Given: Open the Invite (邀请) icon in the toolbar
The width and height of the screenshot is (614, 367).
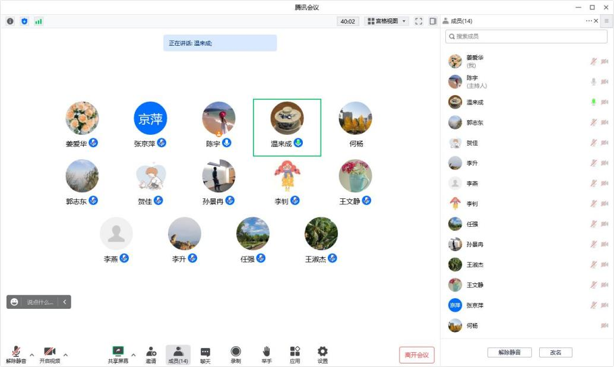Looking at the screenshot, I should pyautogui.click(x=151, y=355).
